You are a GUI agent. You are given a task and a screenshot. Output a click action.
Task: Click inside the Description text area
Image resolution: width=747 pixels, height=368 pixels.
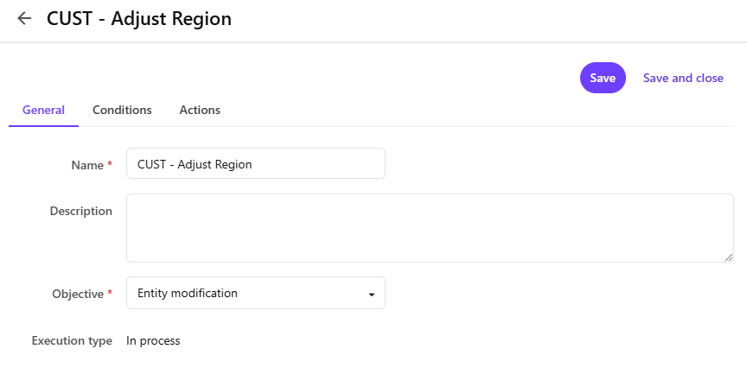(x=430, y=228)
